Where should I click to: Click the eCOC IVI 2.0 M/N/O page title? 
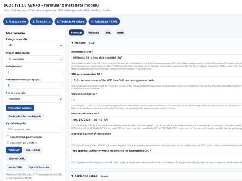click(51, 5)
